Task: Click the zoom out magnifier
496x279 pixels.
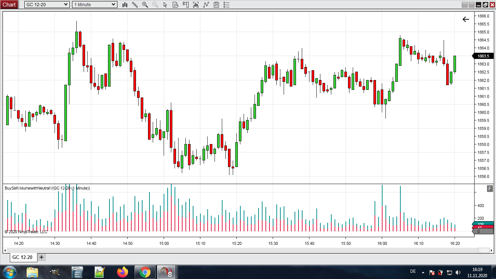Action: click(x=155, y=5)
